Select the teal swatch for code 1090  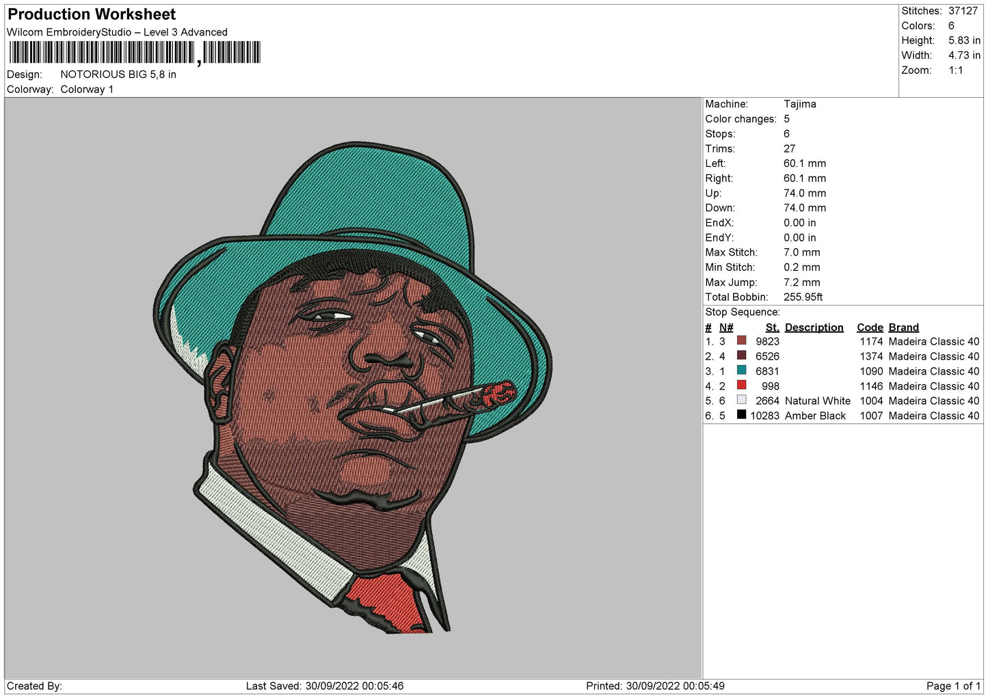[741, 371]
